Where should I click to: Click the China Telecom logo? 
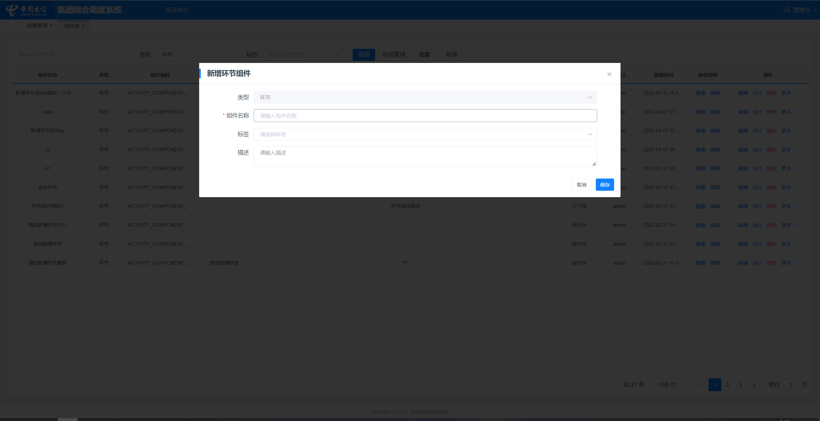click(x=27, y=10)
